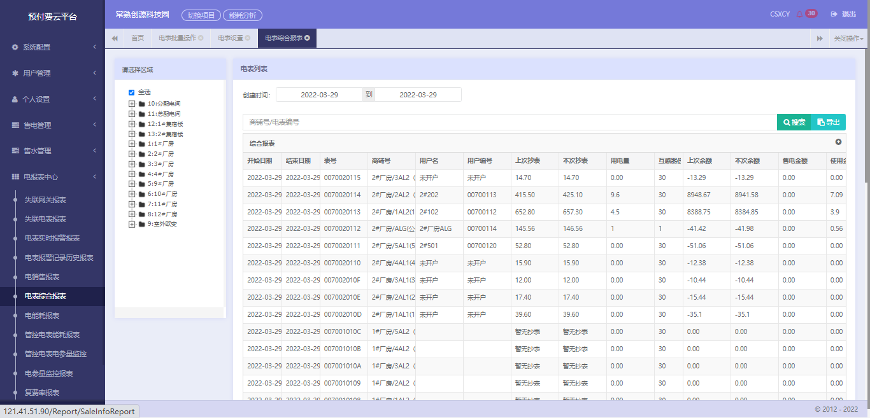
Task: Switch to the 电表批量操作 tab
Action: click(x=177, y=38)
